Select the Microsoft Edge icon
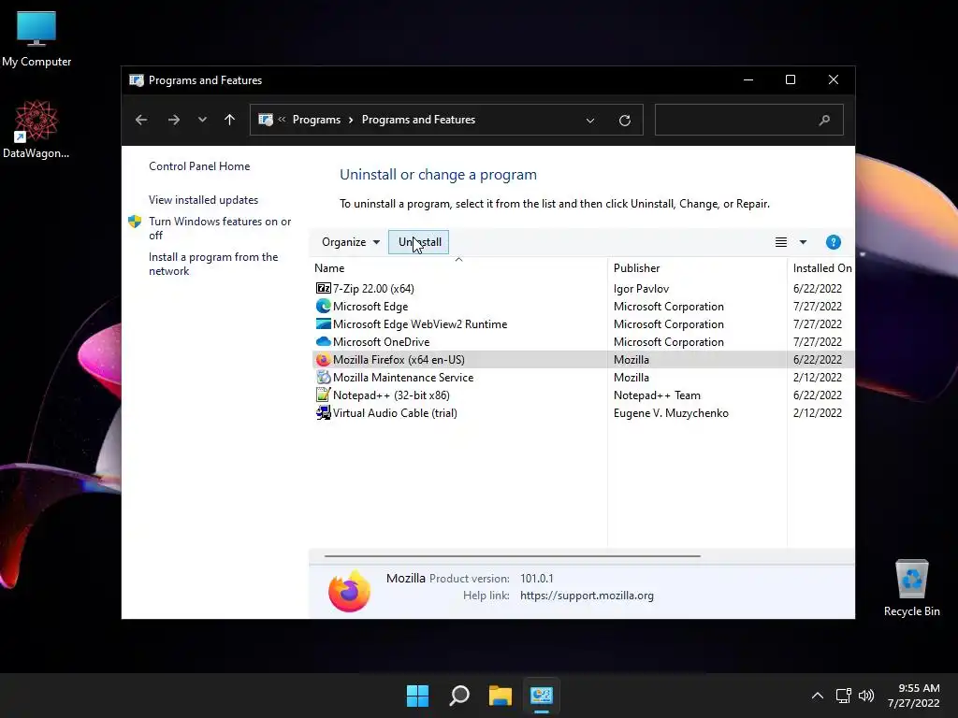Viewport: 958px width, 718px height. (323, 306)
